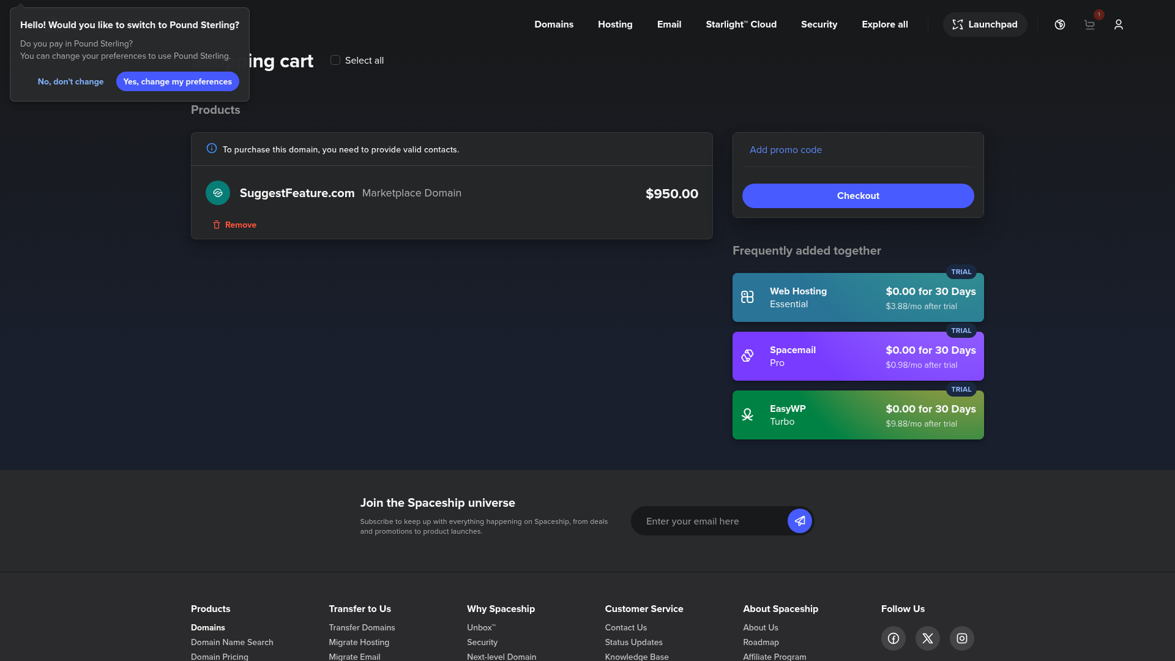The width and height of the screenshot is (1175, 661).
Task: Click the Launchpad rocket icon
Action: (959, 24)
